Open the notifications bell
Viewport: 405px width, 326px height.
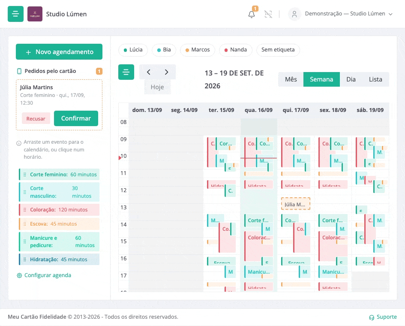coord(252,14)
